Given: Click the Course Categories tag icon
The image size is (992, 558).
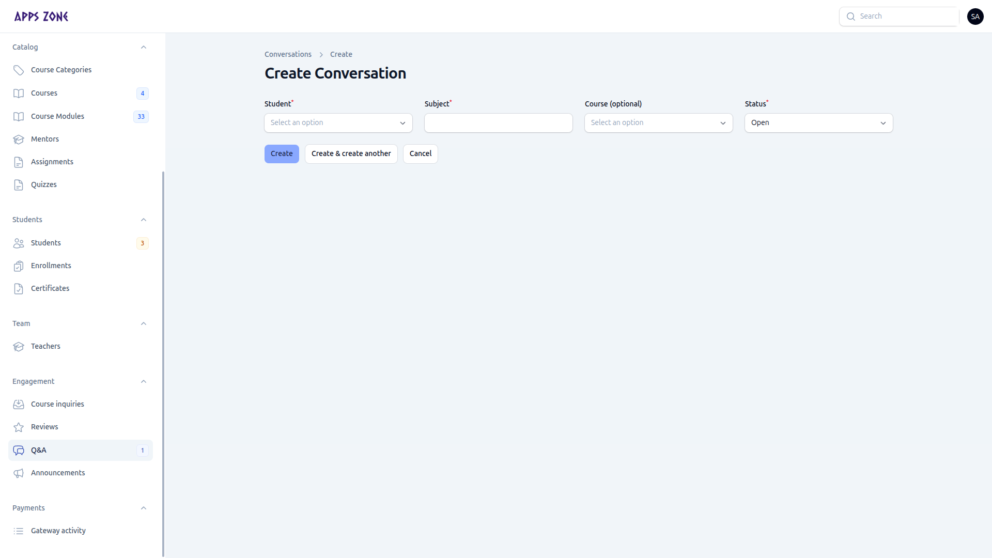Looking at the screenshot, I should click(19, 70).
